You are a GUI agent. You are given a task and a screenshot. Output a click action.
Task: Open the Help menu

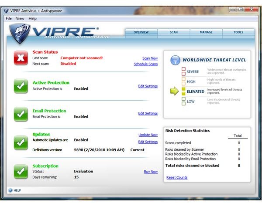(32, 18)
